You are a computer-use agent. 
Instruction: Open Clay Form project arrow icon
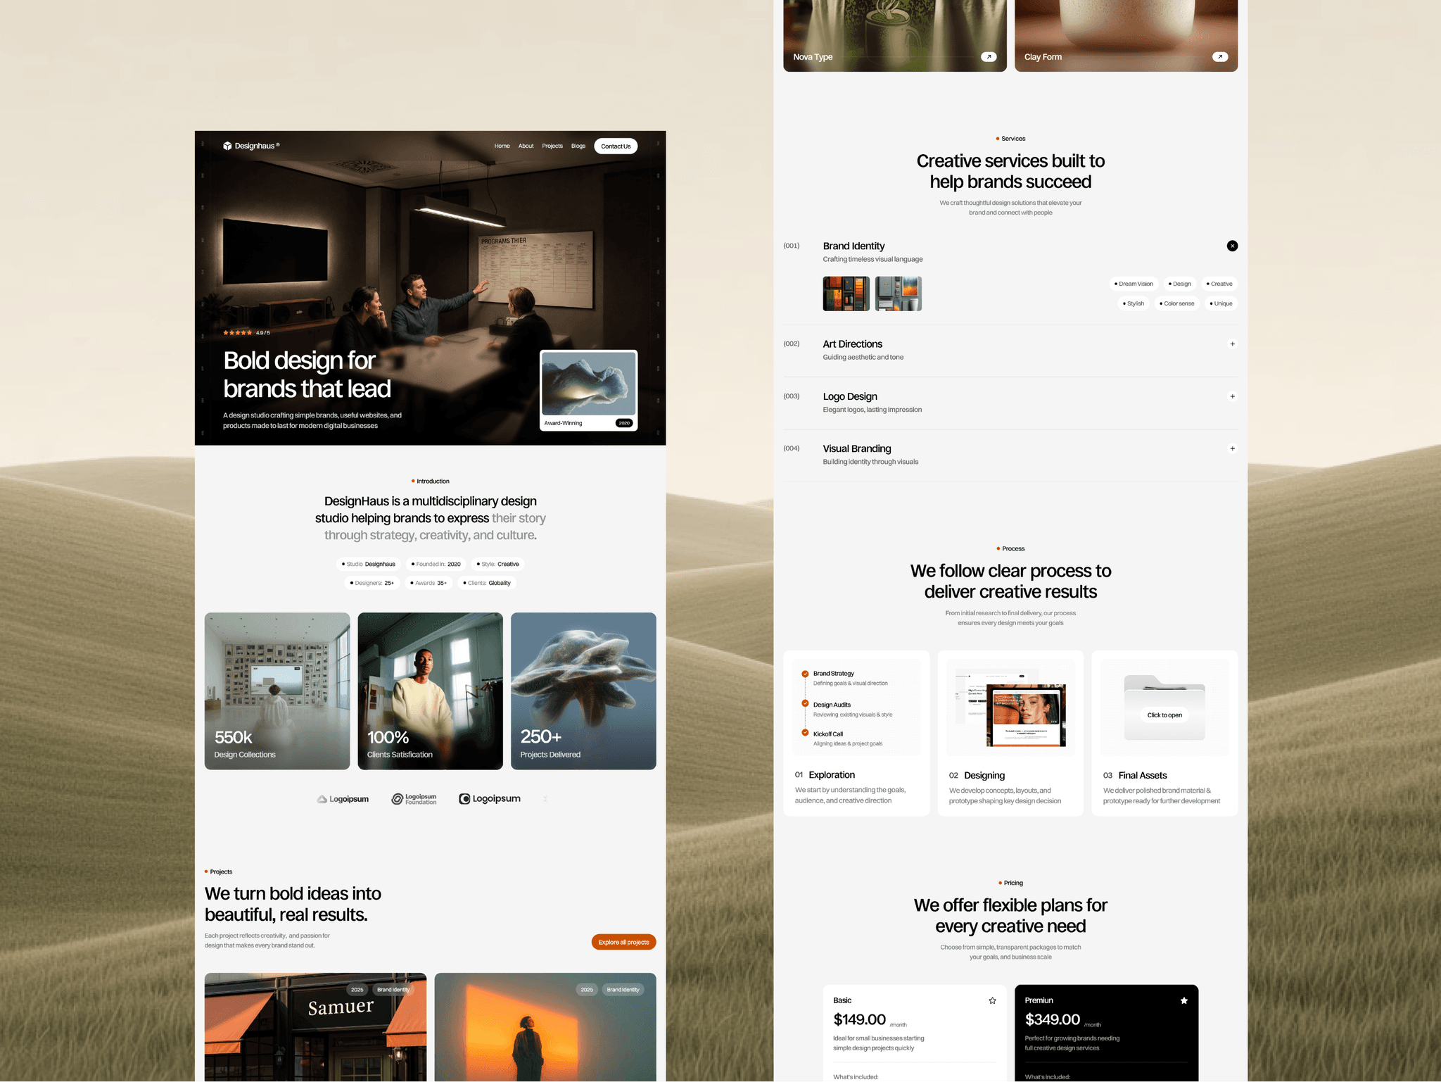point(1220,57)
